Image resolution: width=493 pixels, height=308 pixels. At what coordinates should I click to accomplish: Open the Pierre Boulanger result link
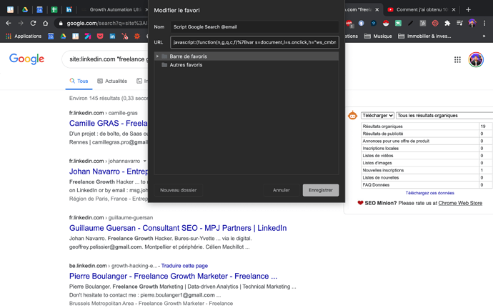click(173, 277)
